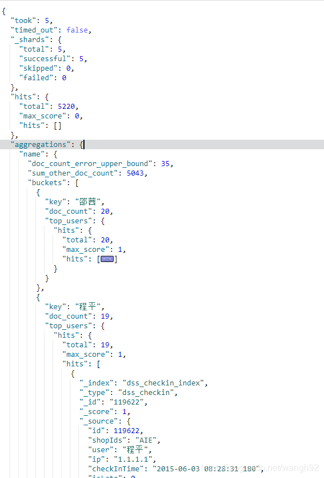Click the bucket key value "邵茜"
The width and height of the screenshot is (324, 478).
pos(88,202)
